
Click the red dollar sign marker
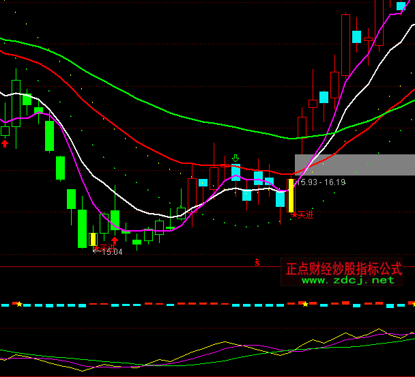[257, 262]
